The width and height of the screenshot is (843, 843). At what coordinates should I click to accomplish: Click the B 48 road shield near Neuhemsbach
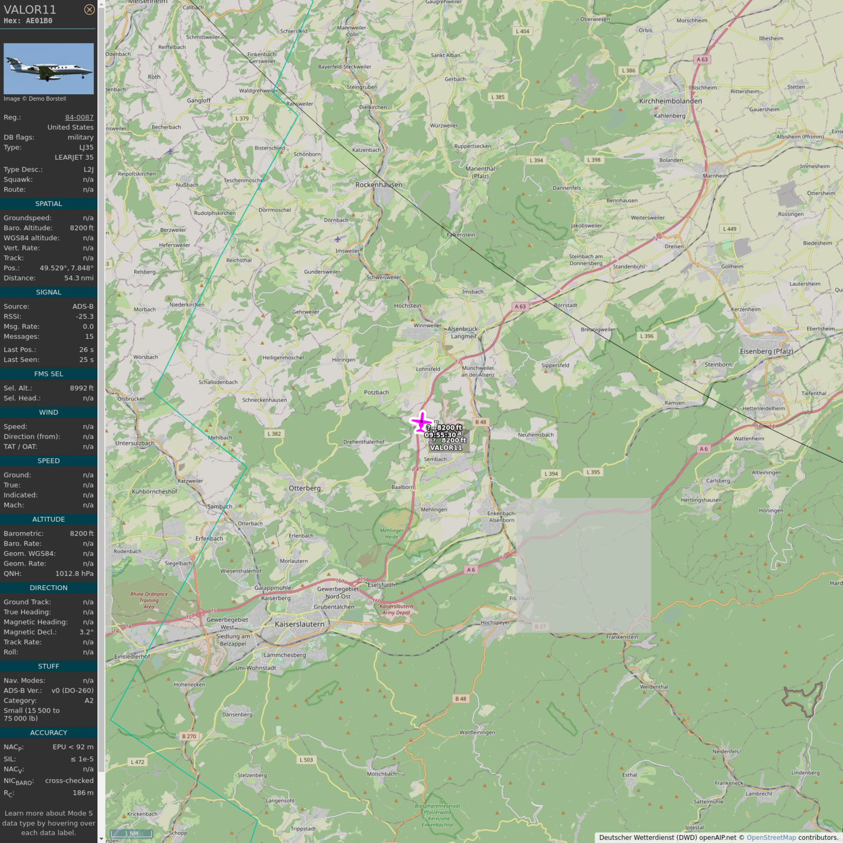(x=481, y=422)
